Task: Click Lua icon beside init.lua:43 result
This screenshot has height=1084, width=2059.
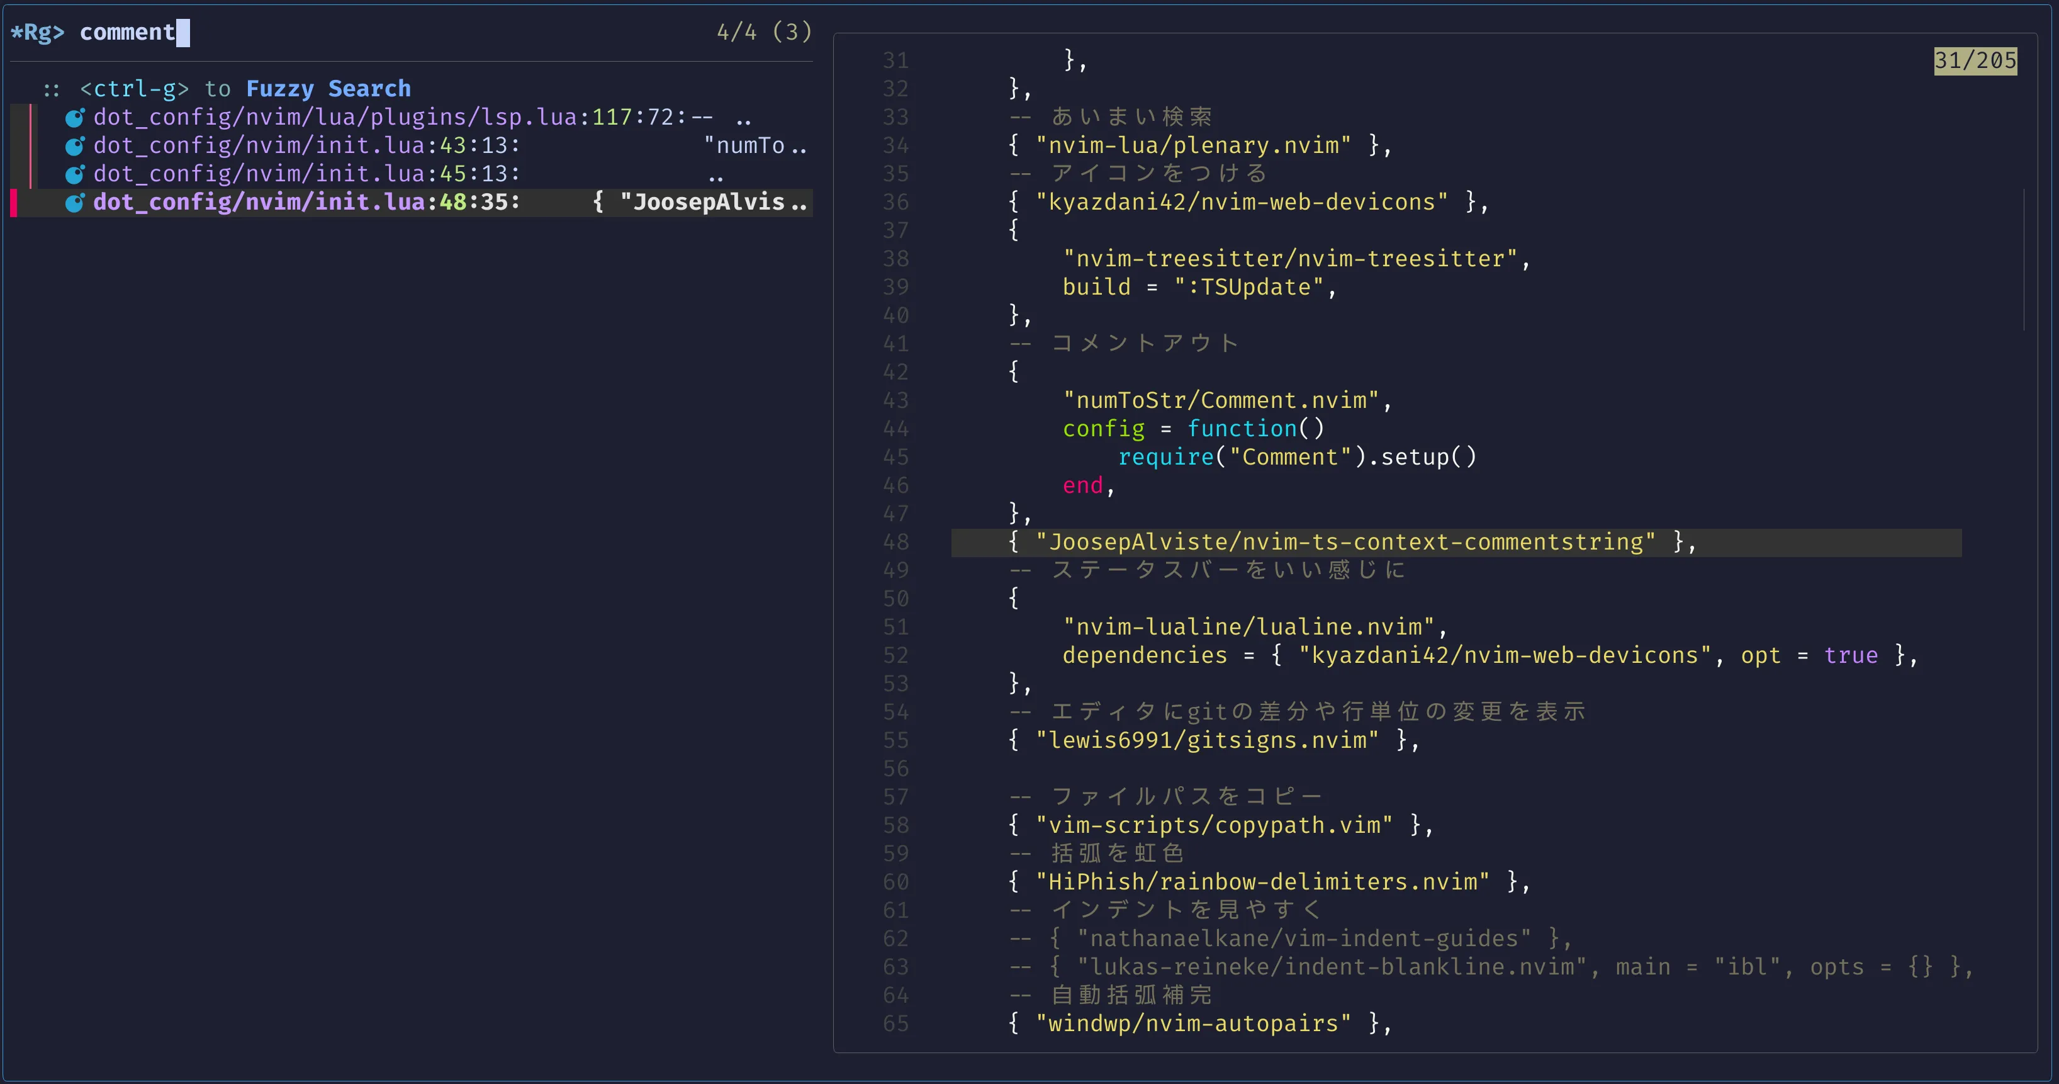Action: click(x=74, y=146)
